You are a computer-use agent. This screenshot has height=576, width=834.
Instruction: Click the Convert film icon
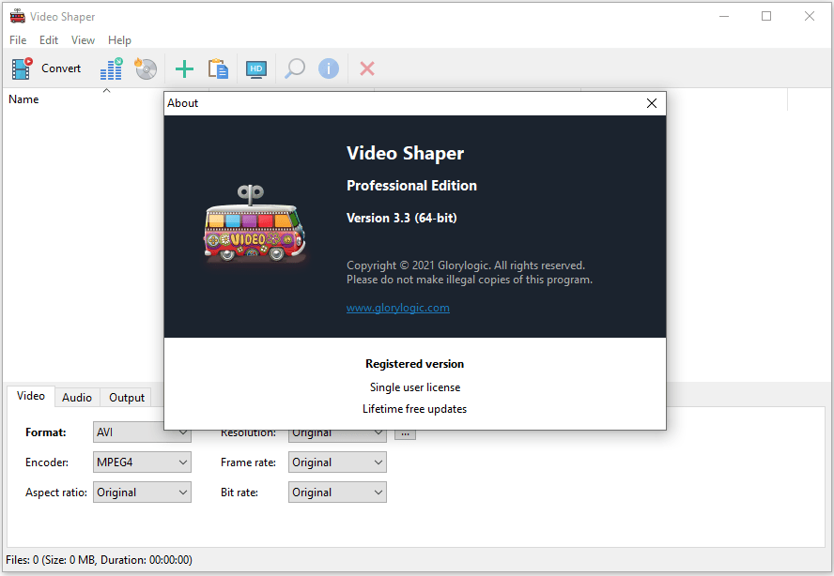point(22,68)
